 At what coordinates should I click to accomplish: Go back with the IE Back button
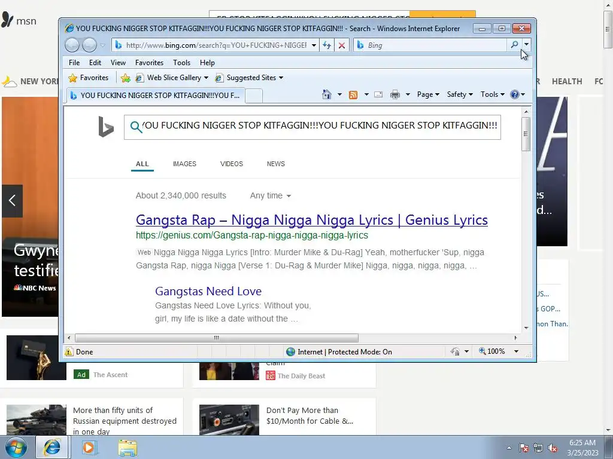point(72,45)
